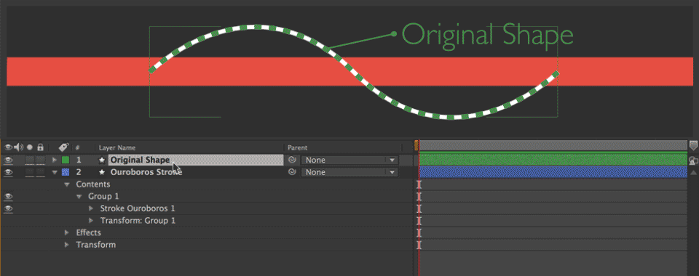Viewport: 699px width, 276px height.
Task: Grab the parent pick-whip spiral for Original Shape
Action: 292,160
